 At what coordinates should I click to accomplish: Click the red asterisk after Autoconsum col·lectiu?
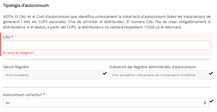(x=44, y=94)
